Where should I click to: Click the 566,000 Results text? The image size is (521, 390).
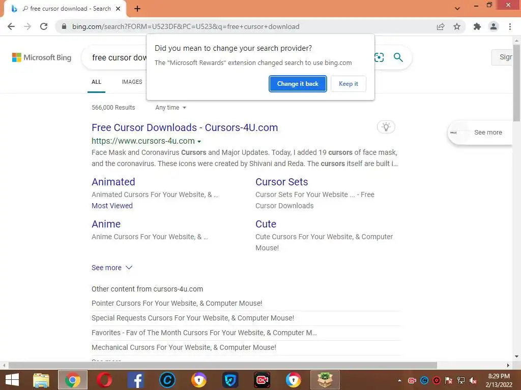click(x=113, y=108)
